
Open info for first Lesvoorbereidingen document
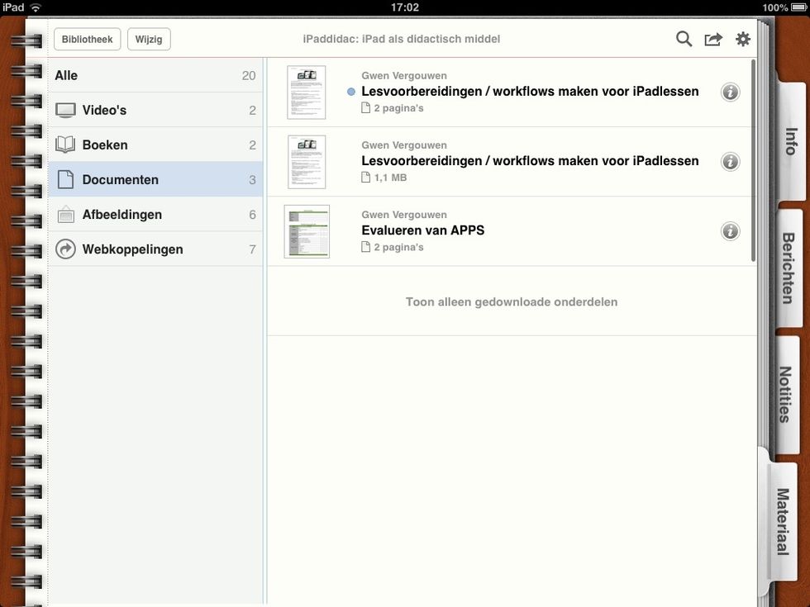pos(730,92)
